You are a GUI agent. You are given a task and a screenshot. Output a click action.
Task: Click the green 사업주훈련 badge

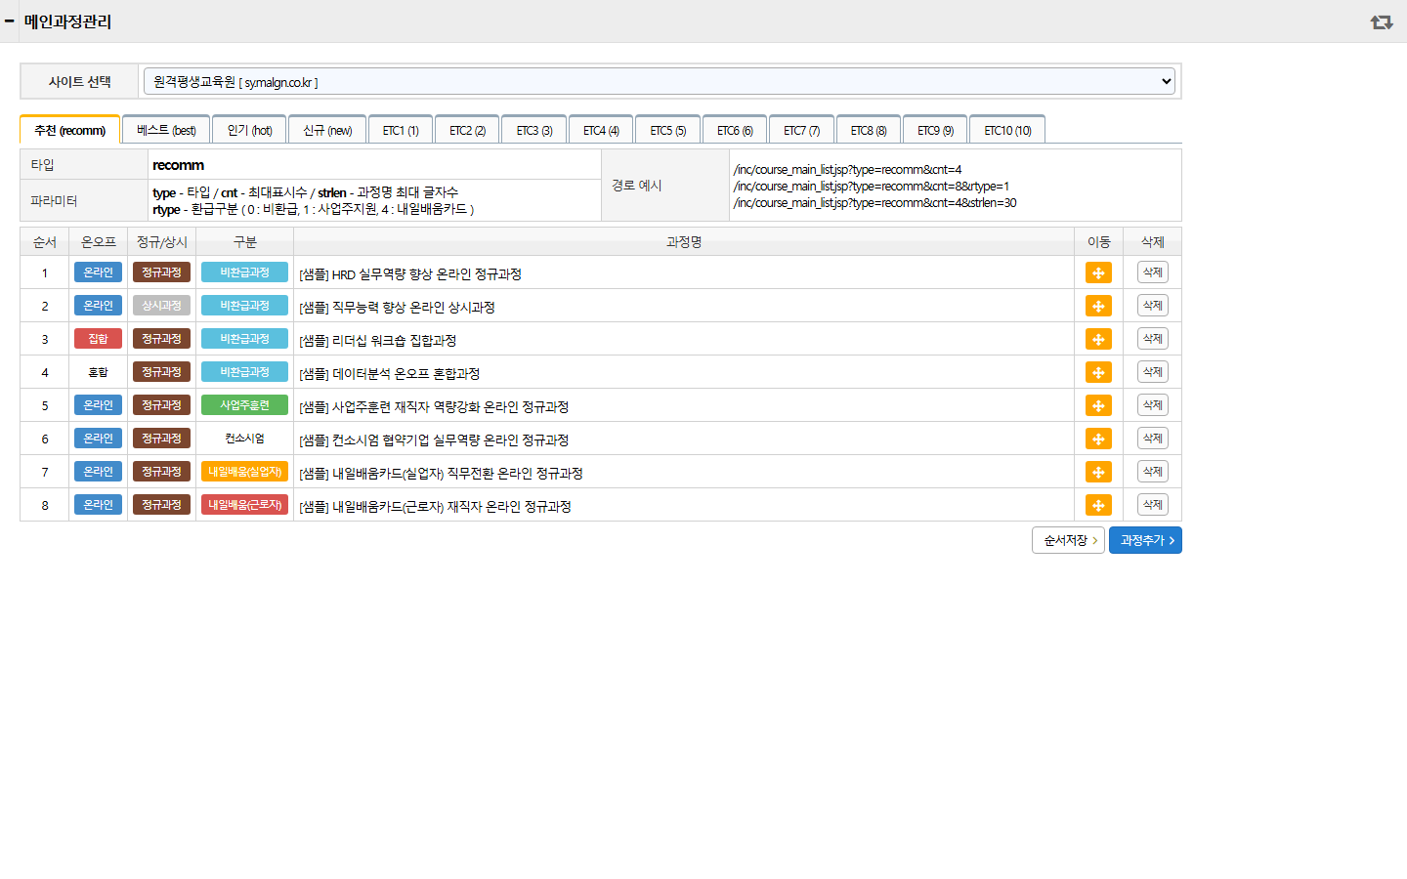tap(244, 405)
